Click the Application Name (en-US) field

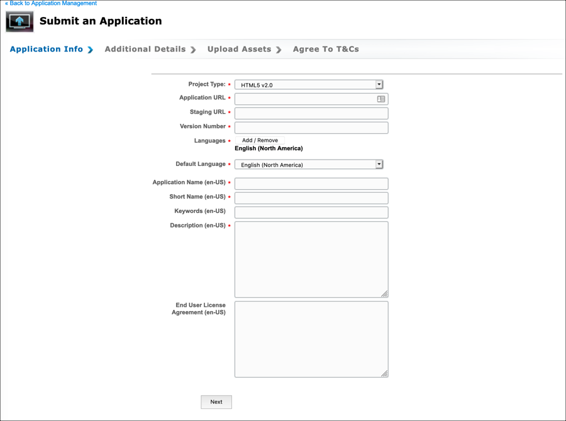[x=311, y=183]
